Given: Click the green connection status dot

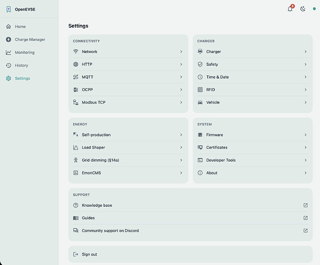Looking at the screenshot, I should click(x=314, y=9).
